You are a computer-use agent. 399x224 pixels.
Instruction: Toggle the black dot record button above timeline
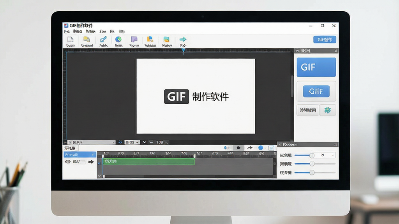tap(238, 147)
